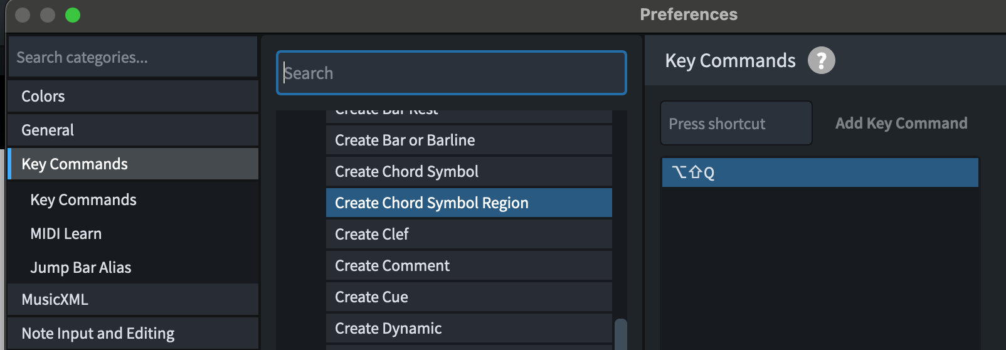Select Create Chord Symbol Region command
The height and width of the screenshot is (350, 1006).
(469, 203)
